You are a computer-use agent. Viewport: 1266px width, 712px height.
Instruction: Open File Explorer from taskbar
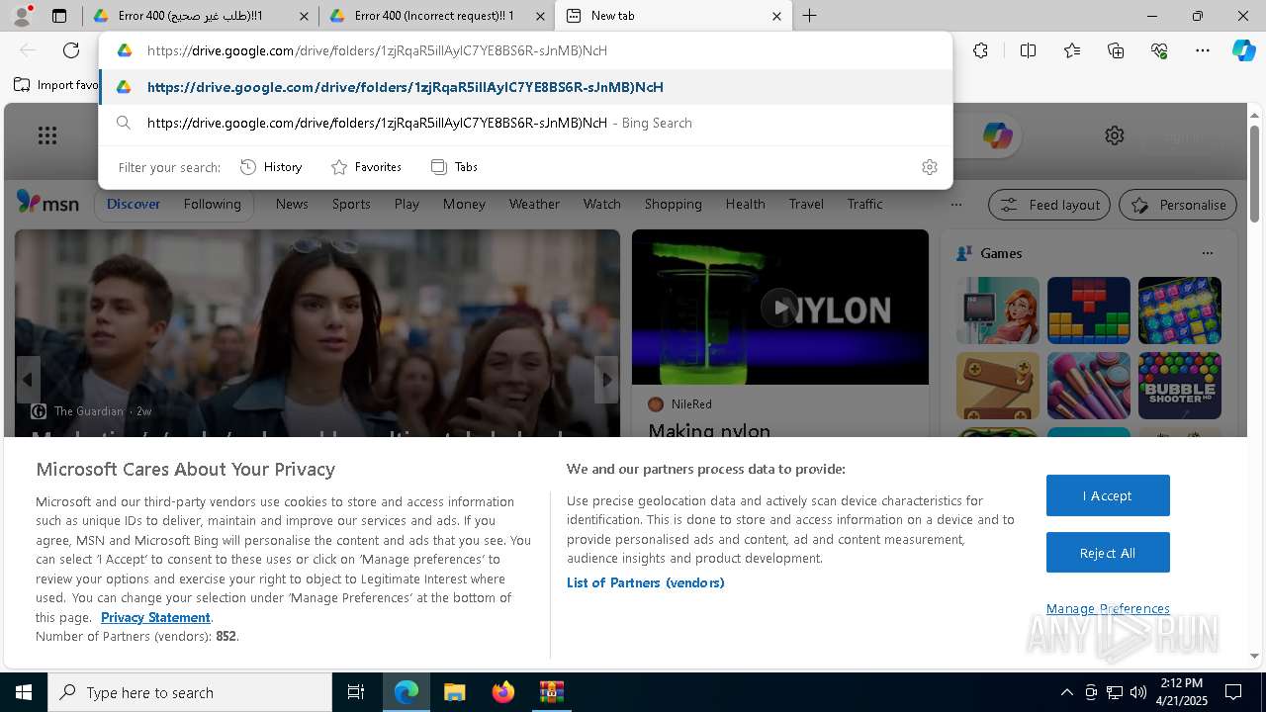click(x=455, y=692)
